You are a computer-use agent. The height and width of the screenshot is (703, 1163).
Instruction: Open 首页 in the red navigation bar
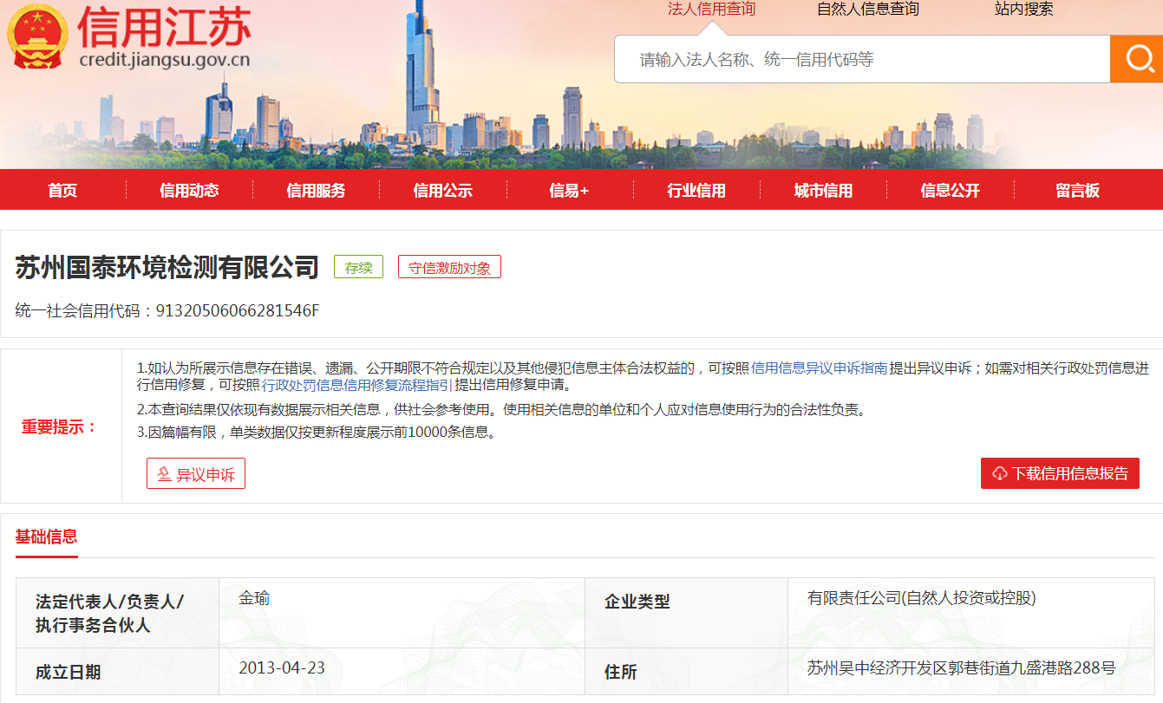click(x=62, y=191)
